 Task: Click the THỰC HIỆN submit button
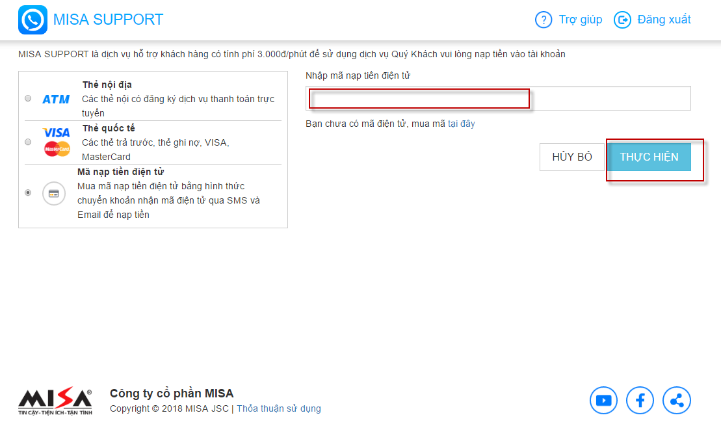(x=649, y=157)
